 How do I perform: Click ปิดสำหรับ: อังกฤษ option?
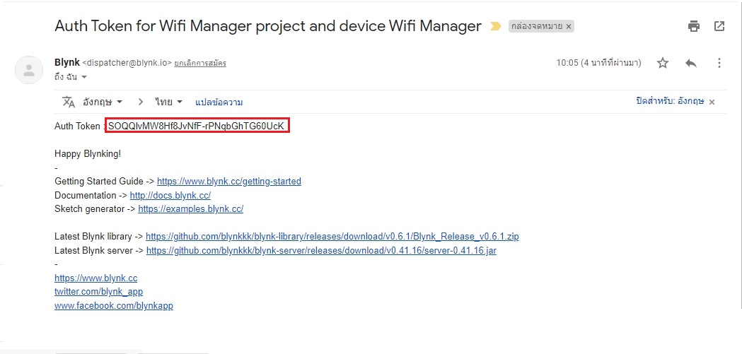click(x=670, y=101)
